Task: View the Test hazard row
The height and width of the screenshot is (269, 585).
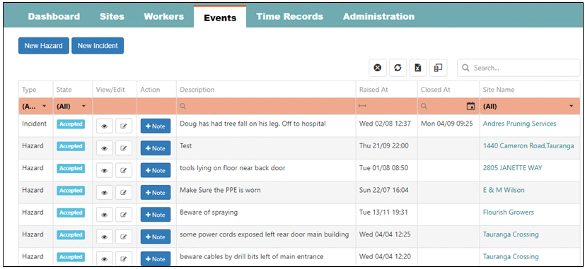Action: click(105, 148)
